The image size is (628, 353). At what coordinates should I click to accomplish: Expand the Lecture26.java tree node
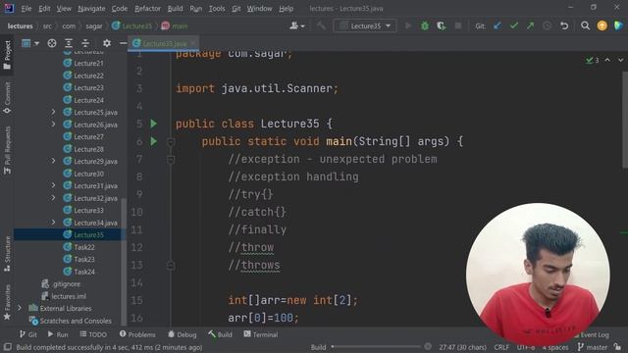(x=53, y=125)
